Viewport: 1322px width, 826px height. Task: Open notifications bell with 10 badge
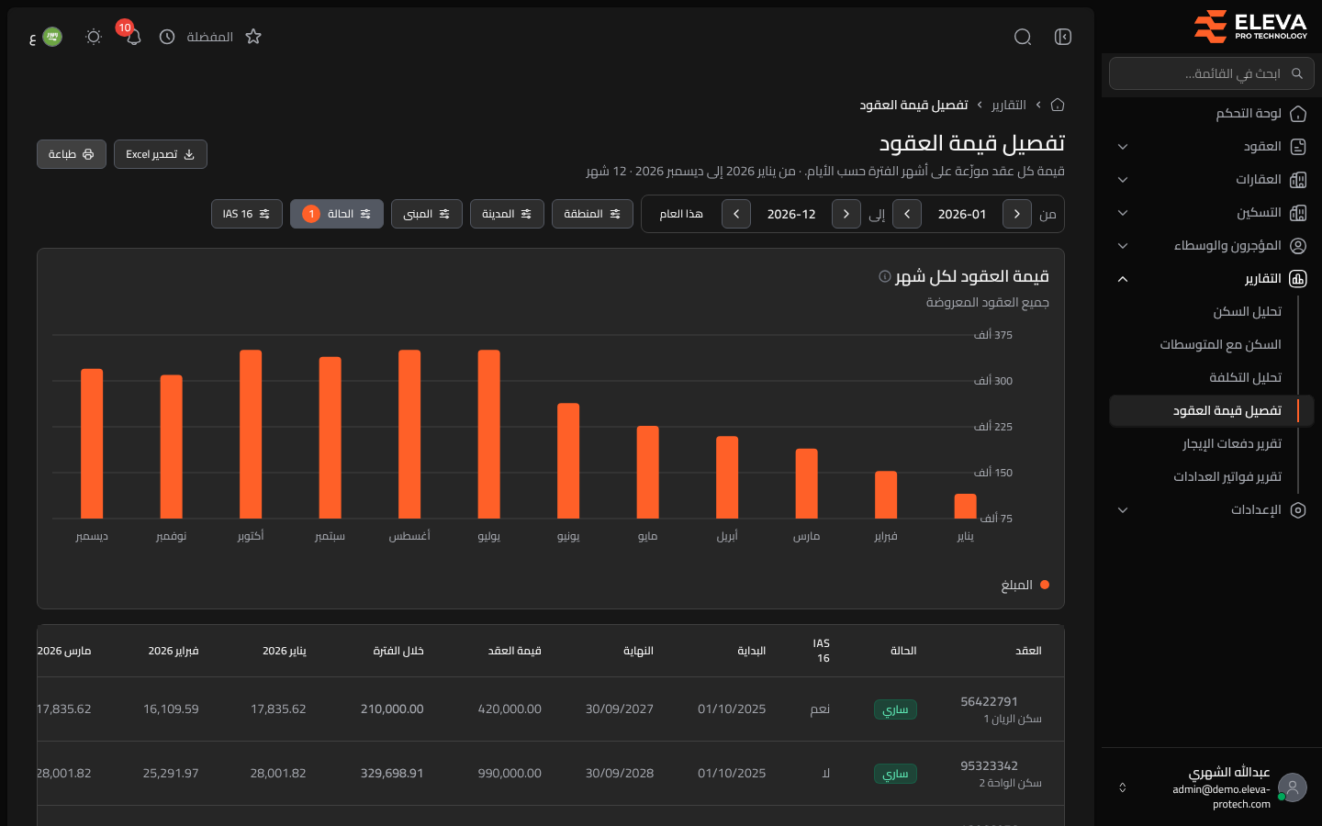133,37
